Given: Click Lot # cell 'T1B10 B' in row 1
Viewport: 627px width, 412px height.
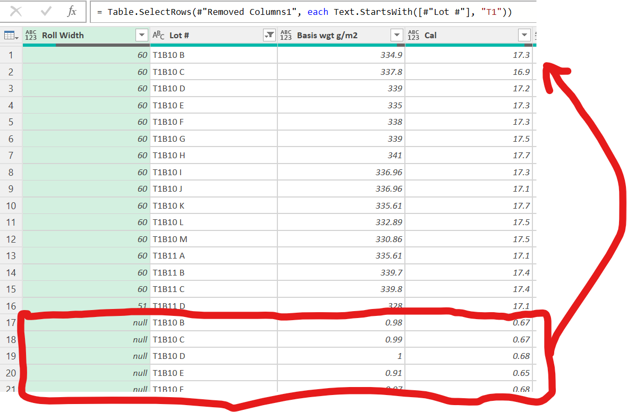Looking at the screenshot, I should [x=214, y=55].
